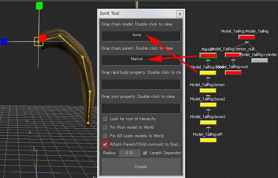The height and width of the screenshot is (178, 278).
Task: Select the Model_TailRig:root red node
Action: [233, 73]
